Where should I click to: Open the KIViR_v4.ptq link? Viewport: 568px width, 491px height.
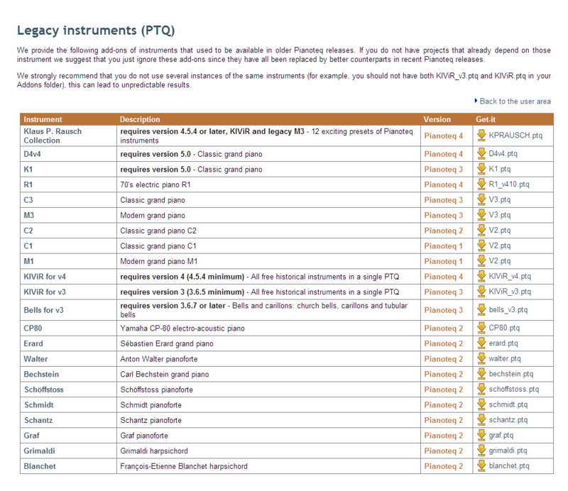coord(510,276)
